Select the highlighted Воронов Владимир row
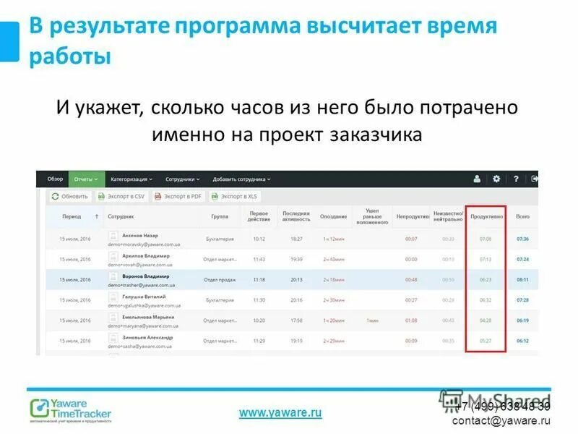Image resolution: width=578 pixels, height=434 pixels. (x=289, y=276)
